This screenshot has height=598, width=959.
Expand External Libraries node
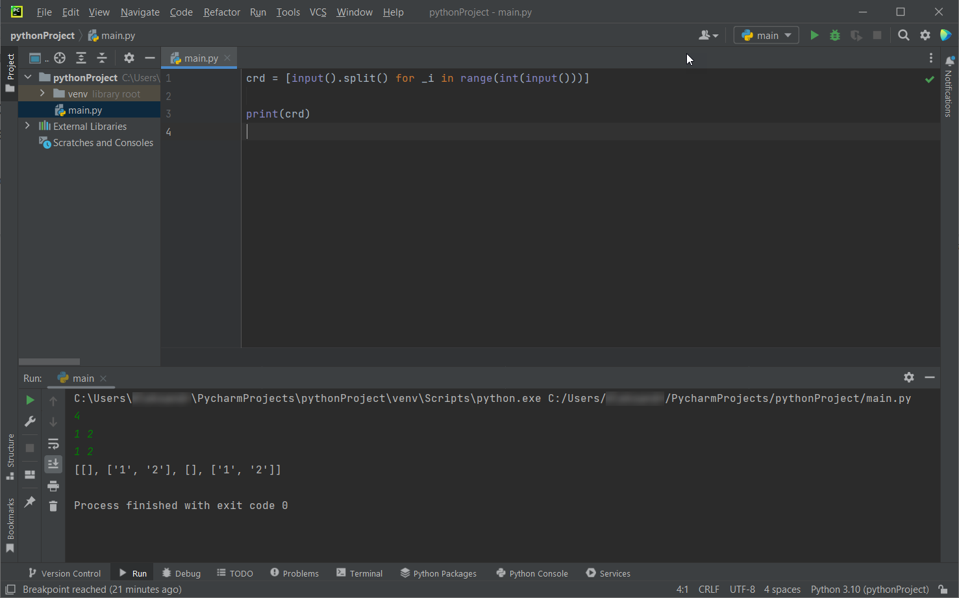(27, 126)
